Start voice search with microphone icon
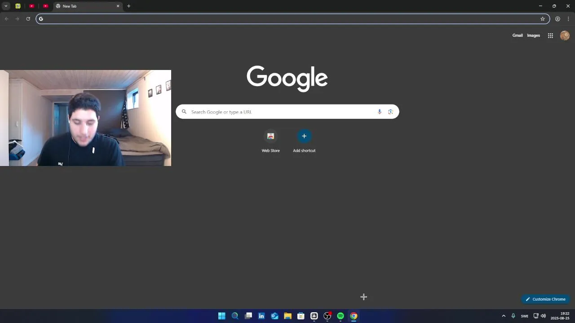Screen dimensions: 575x323 380,112
